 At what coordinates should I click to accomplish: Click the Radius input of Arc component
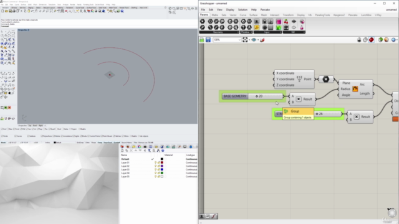345,89
